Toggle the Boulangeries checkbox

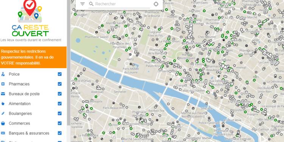(59, 113)
